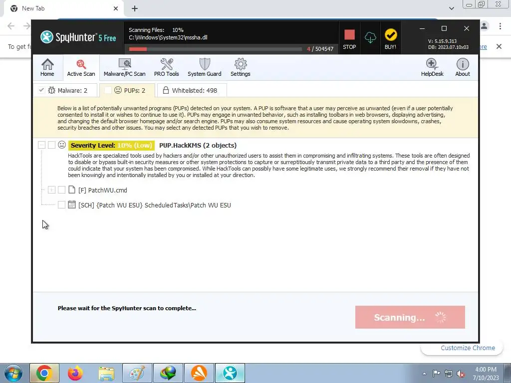This screenshot has width=511, height=383.
Task: Open a new Chrome tab with plus
Action: (x=135, y=8)
